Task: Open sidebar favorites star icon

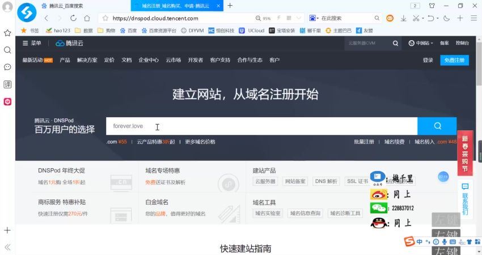Action: (7, 33)
